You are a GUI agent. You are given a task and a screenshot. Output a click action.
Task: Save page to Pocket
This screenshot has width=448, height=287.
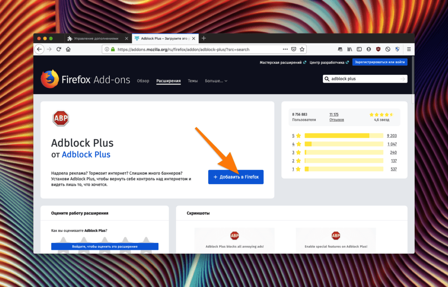(294, 49)
